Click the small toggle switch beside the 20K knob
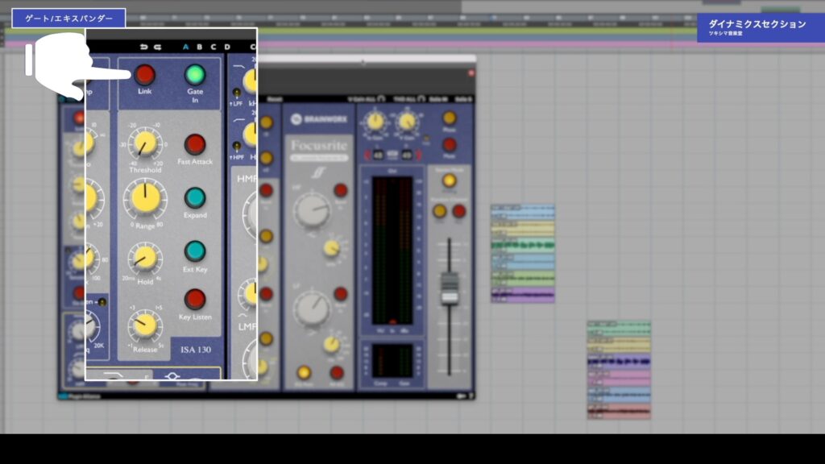The width and height of the screenshot is (825, 464). (x=102, y=302)
